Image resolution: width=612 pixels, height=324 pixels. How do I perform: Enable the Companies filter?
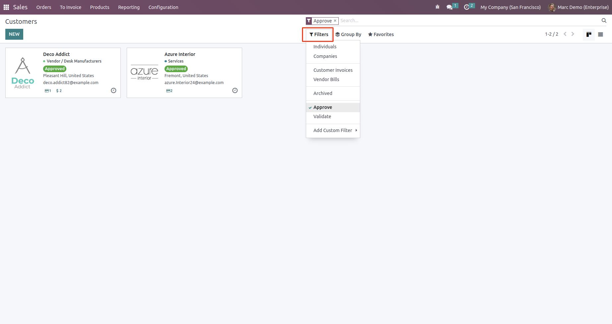click(333, 56)
